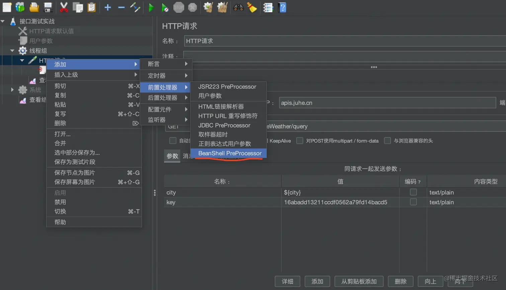Select the HTTP请求默认值 wrench icon
This screenshot has width=506, height=290.
click(22, 31)
